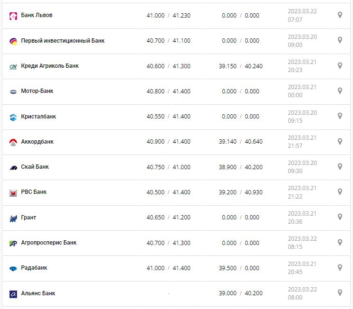Open Первый инвестиционный Банк link
The width and height of the screenshot is (353, 309).
click(x=63, y=41)
